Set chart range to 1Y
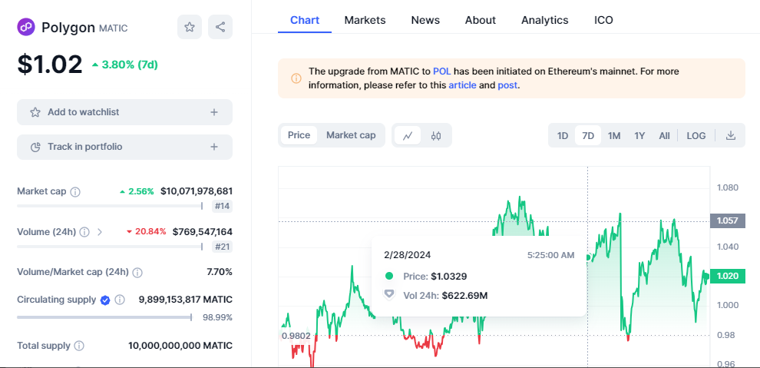 [x=639, y=136]
